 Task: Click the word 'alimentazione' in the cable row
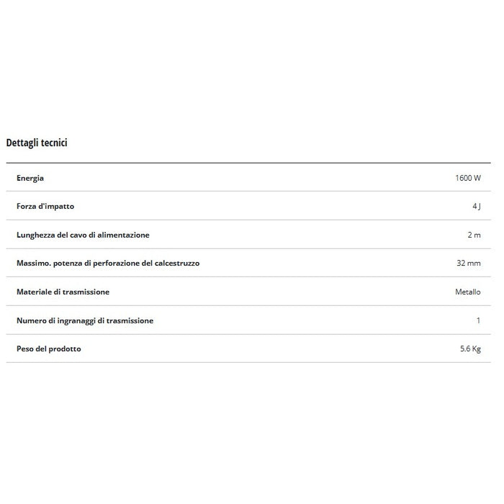125,235
